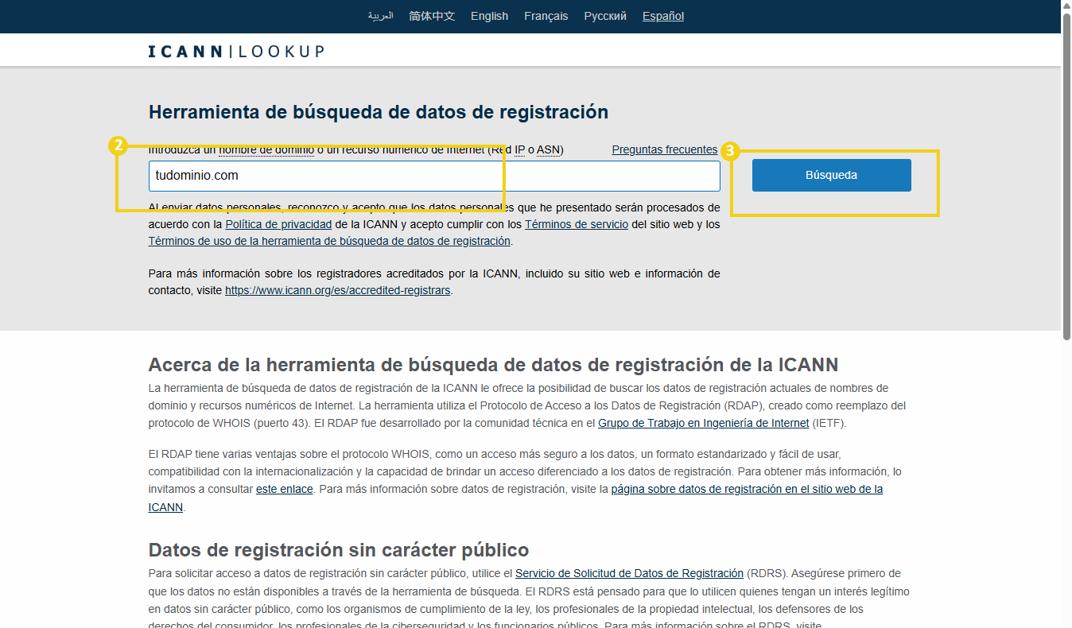Viewport: 1072px width, 628px height.
Task: Switch language to Arabic
Action: point(380,16)
